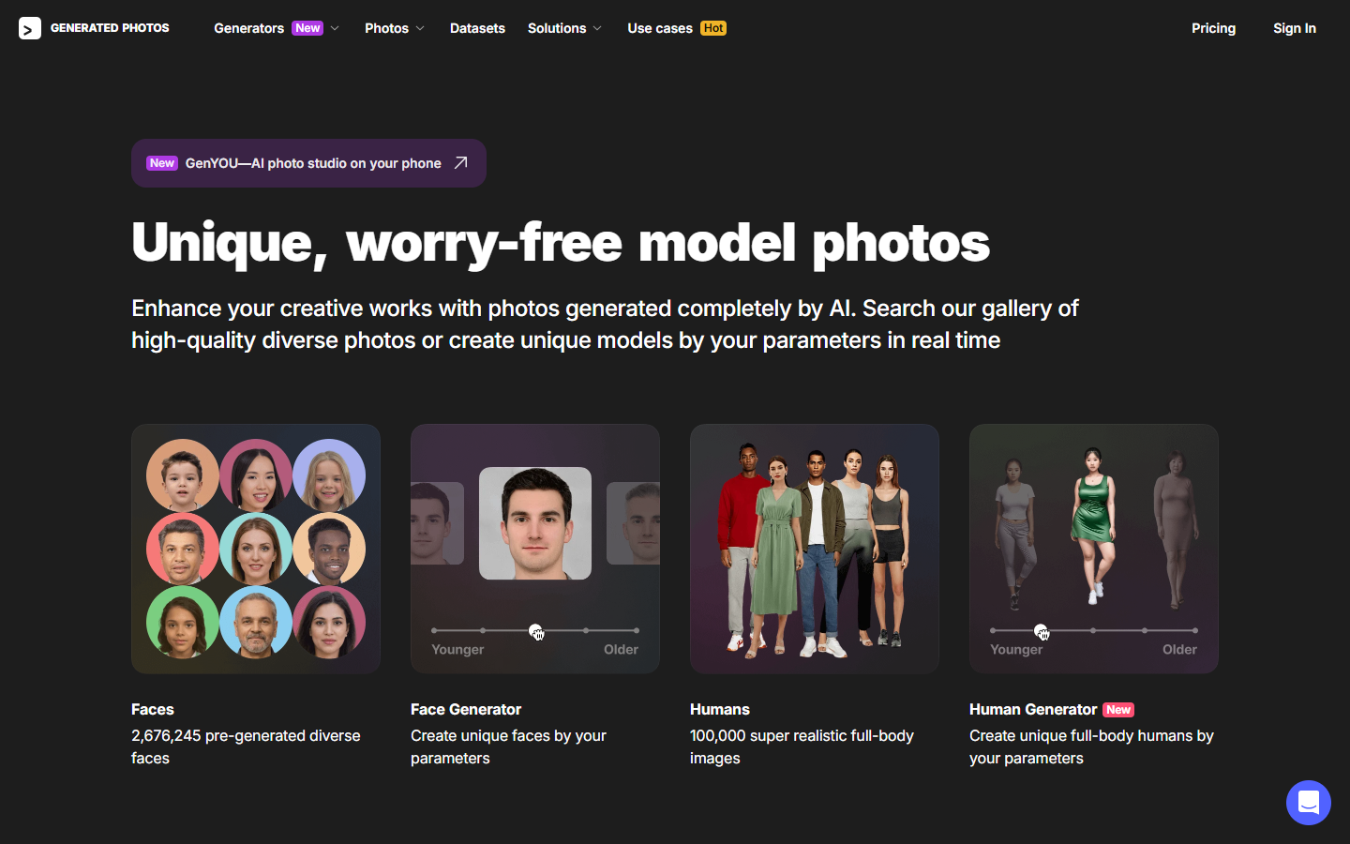The image size is (1350, 844).
Task: Click the 'New' badge beside Generators
Action: (307, 28)
